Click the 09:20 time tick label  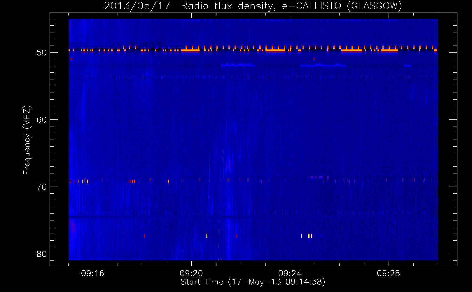(x=191, y=274)
